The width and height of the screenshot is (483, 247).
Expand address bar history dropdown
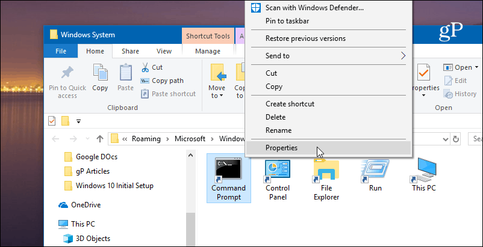[446, 139]
